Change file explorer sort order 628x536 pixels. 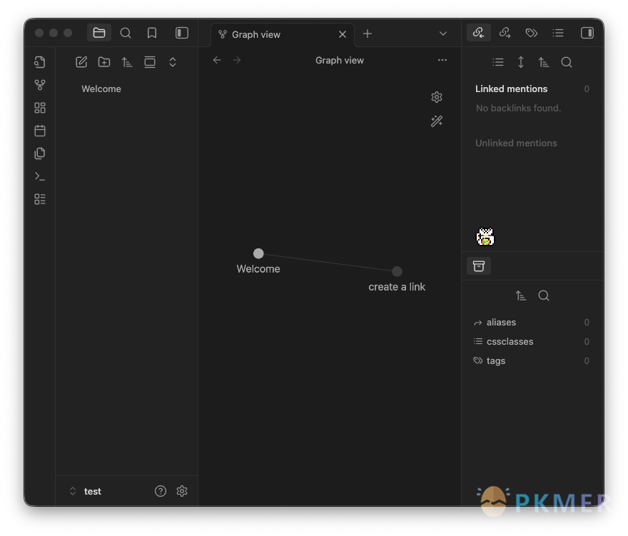click(x=127, y=62)
